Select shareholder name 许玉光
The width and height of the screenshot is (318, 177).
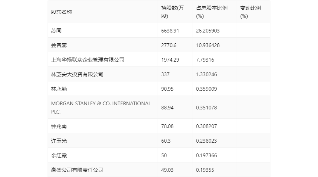click(59, 141)
